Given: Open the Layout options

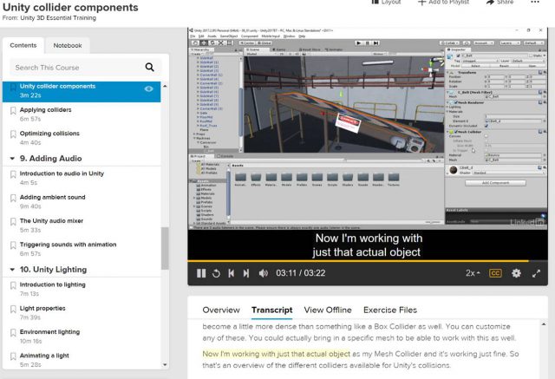Looking at the screenshot, I should point(386,2).
